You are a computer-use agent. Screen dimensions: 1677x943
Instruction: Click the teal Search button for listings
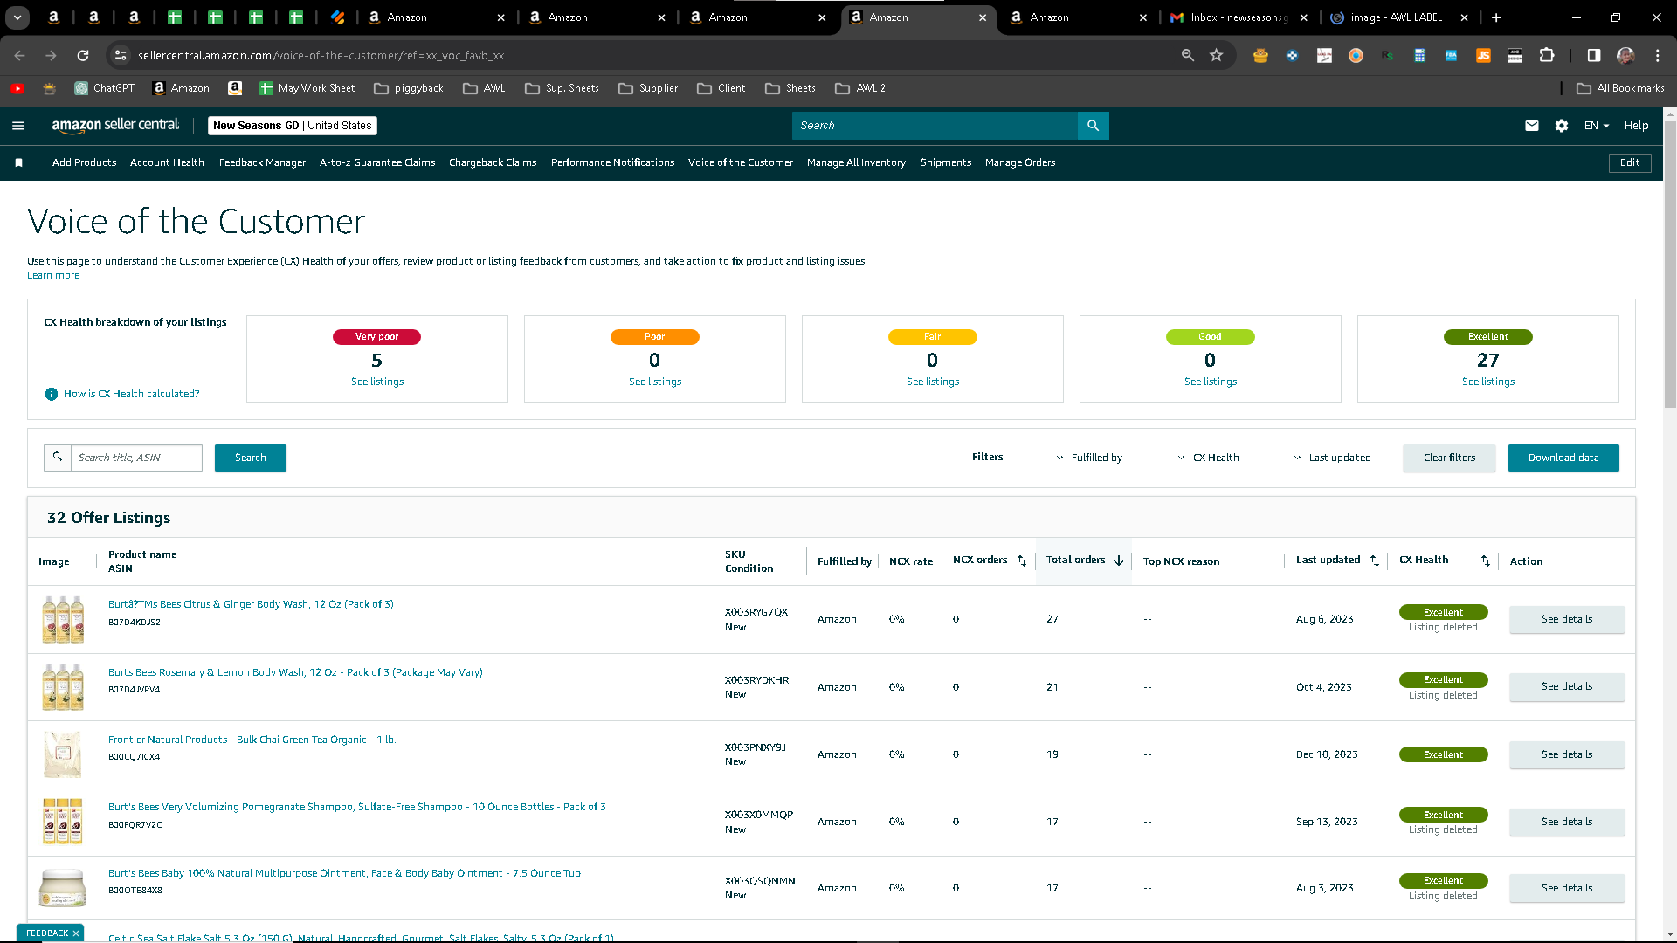point(251,458)
